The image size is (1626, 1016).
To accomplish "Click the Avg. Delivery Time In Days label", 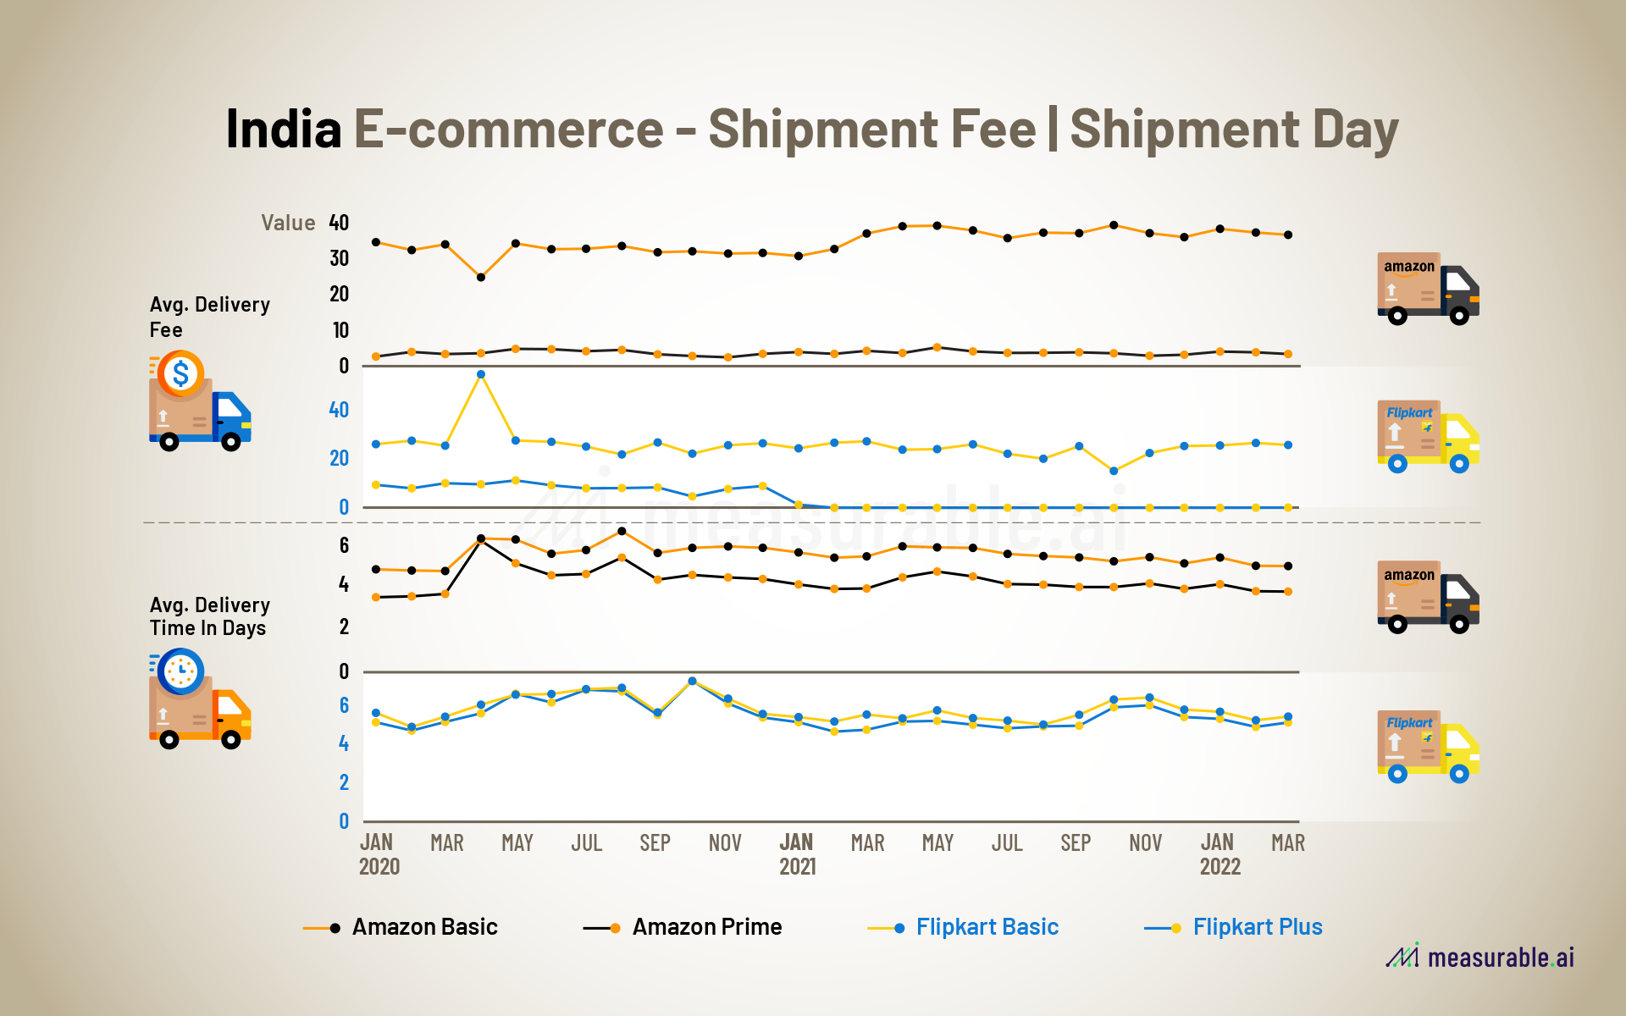I will tap(209, 616).
